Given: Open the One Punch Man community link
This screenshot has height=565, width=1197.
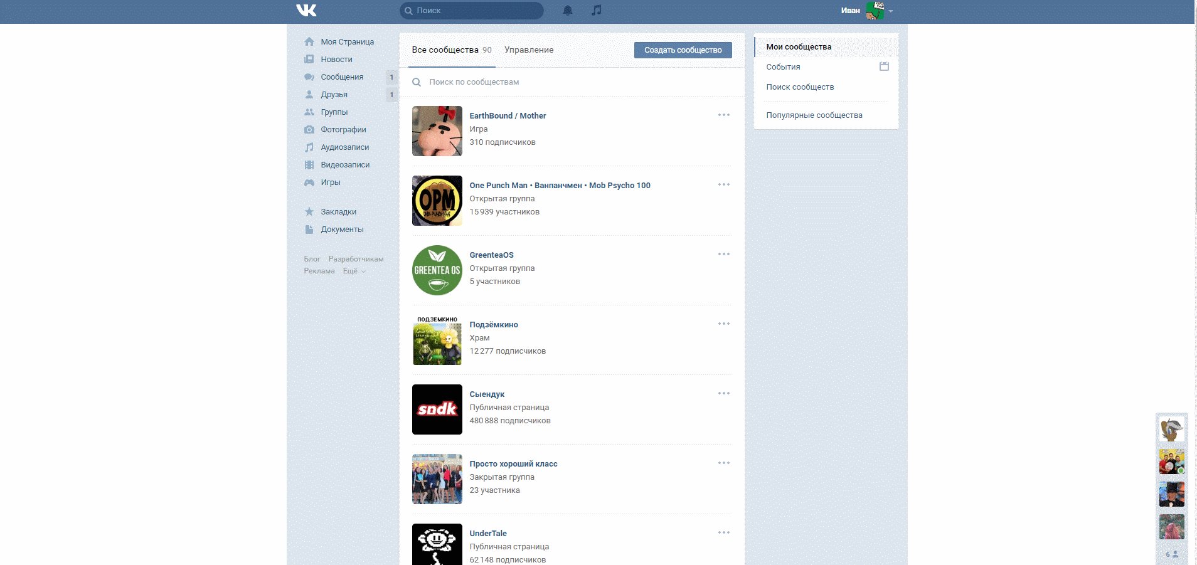Looking at the screenshot, I should pyautogui.click(x=560, y=186).
